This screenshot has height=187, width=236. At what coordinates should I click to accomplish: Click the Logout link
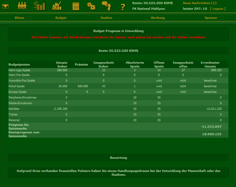point(217,9)
